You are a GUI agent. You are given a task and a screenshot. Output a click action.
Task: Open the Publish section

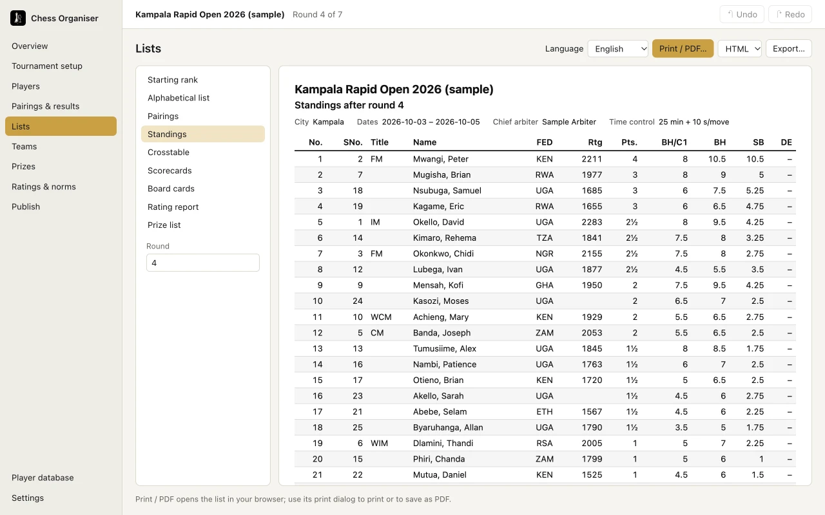(61, 207)
